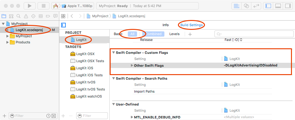The height and width of the screenshot is (120, 295).
Task: Show only recently modified files filter
Action: (48, 116)
